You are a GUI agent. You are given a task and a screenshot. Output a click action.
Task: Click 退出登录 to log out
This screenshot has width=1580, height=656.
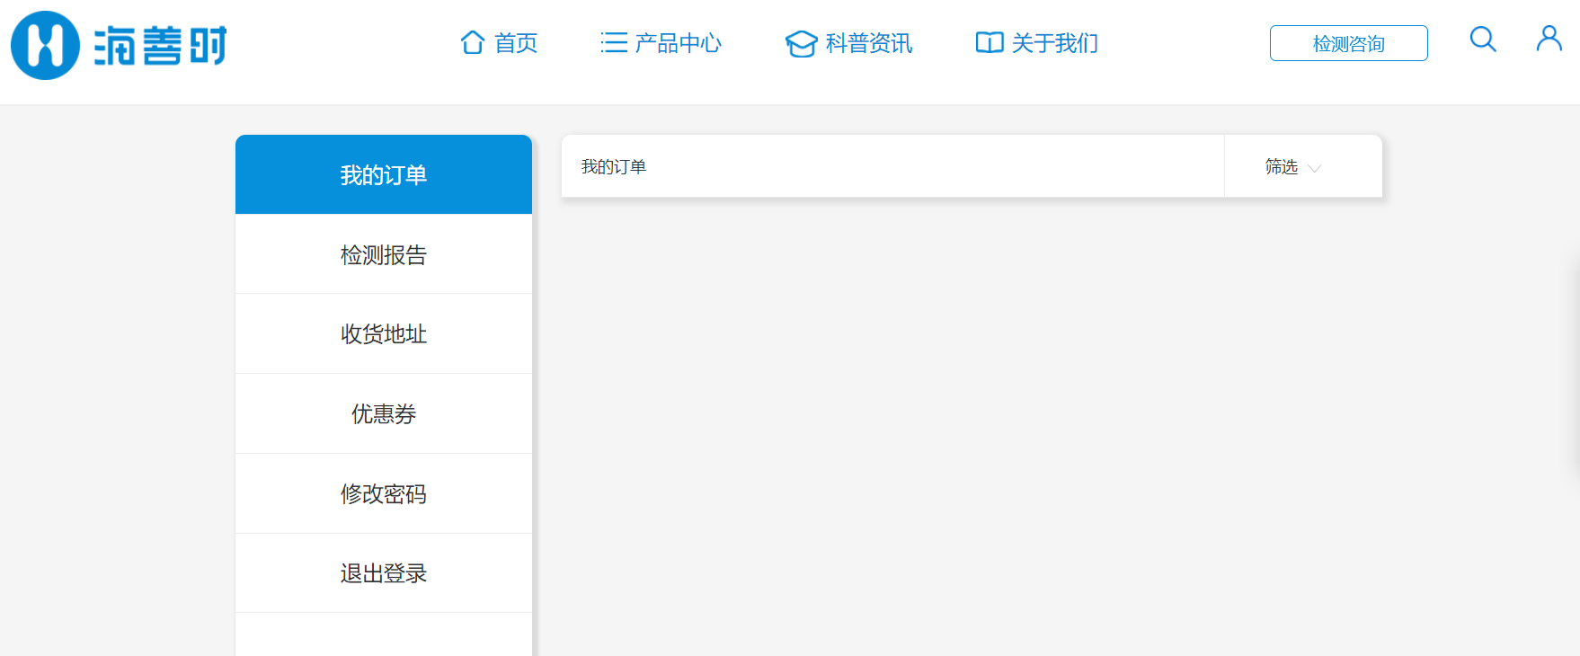[384, 573]
